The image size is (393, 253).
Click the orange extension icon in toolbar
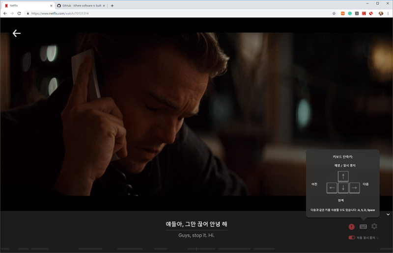[x=342, y=13]
